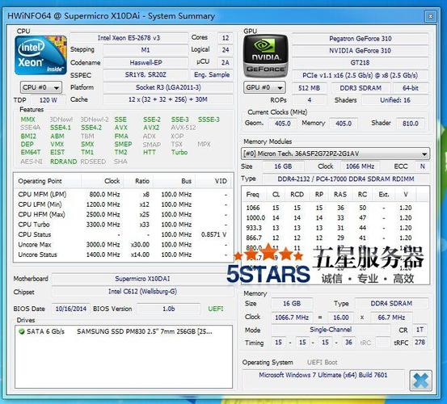447x404 pixels.
Task: Click the Eng. Sample field
Action: [x=212, y=74]
